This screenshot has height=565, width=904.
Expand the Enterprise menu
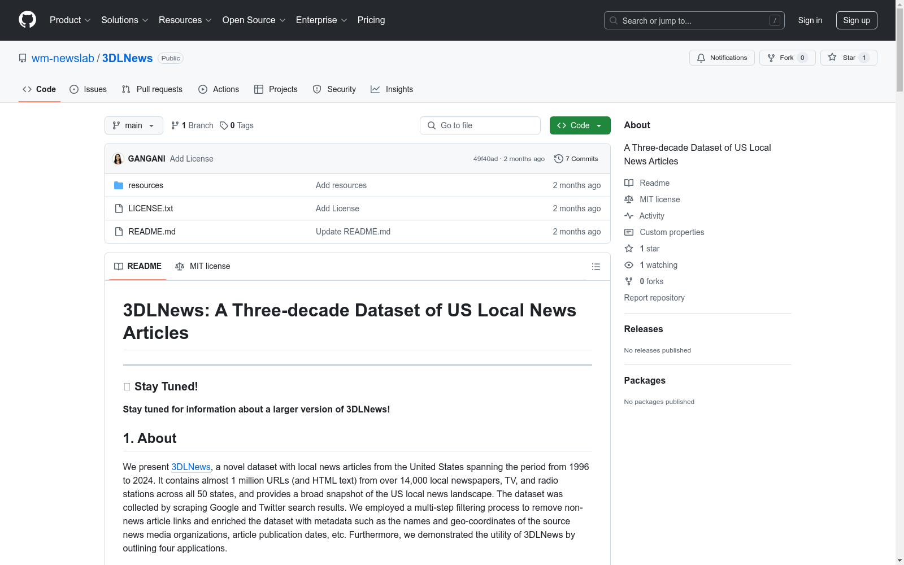321,20
